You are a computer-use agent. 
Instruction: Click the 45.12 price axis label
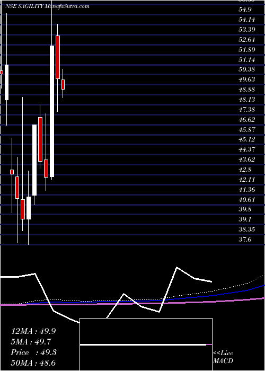coord(247,139)
